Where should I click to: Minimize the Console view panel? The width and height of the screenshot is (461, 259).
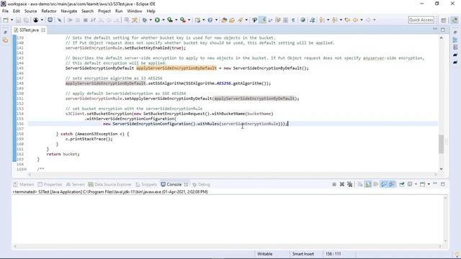pos(435,184)
